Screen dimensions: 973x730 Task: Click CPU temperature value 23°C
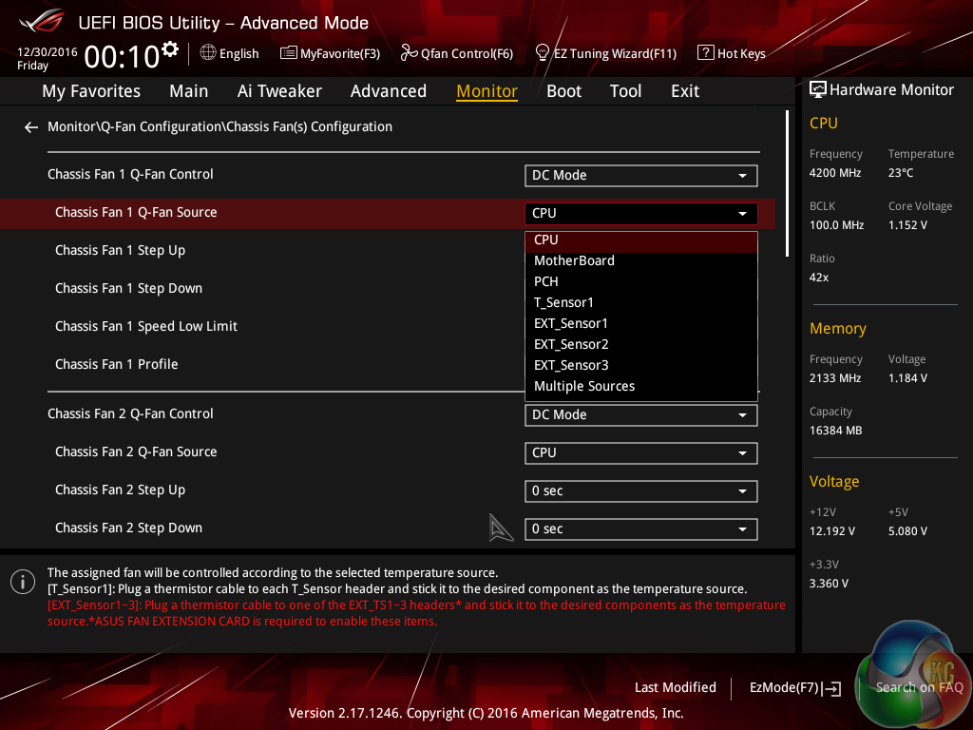click(x=901, y=173)
